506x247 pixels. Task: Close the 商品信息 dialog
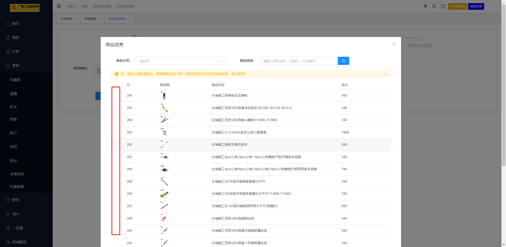coord(394,44)
